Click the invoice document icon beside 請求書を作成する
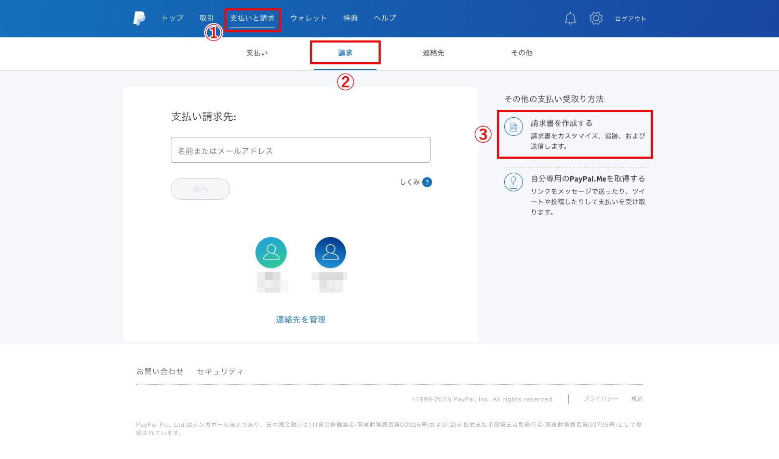This screenshot has width=779, height=459. point(514,127)
